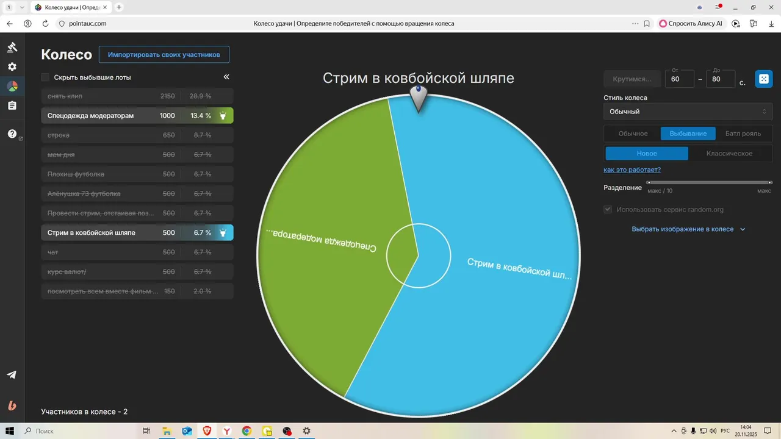781x439 pixels.
Task: Select the строка lot row
Action: tap(137, 135)
